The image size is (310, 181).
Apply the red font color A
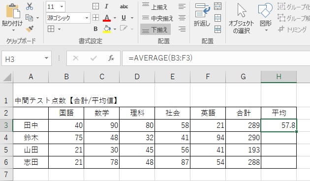point(107,18)
